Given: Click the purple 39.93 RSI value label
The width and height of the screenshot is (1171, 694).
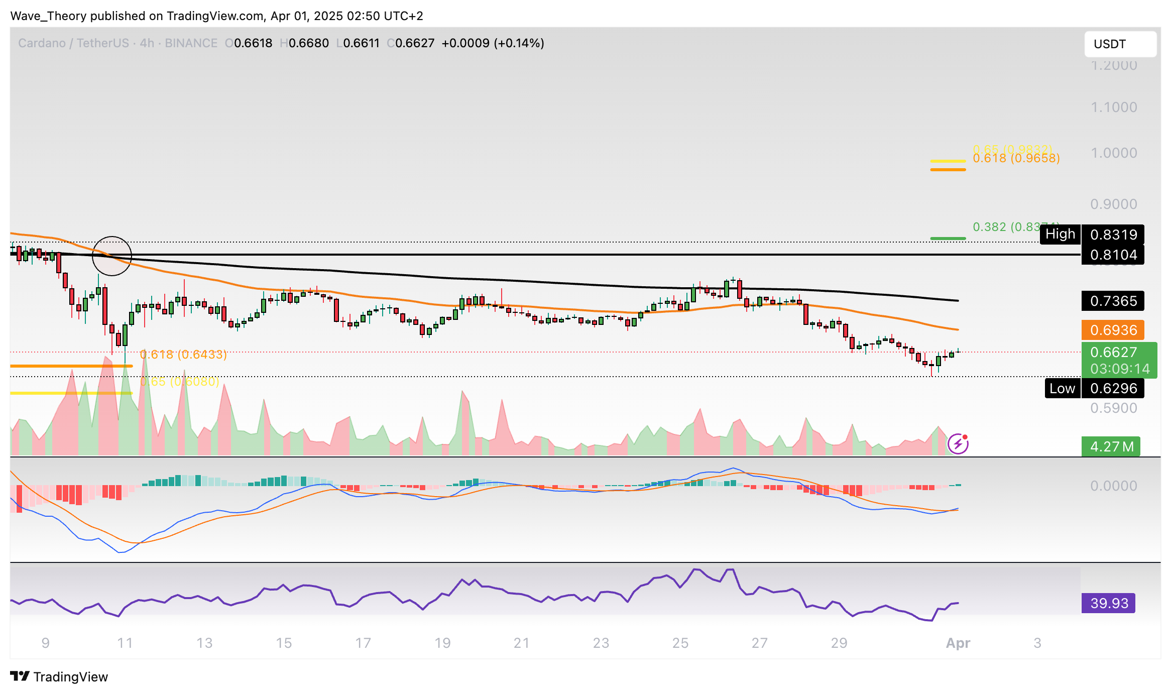Looking at the screenshot, I should coord(1108,603).
